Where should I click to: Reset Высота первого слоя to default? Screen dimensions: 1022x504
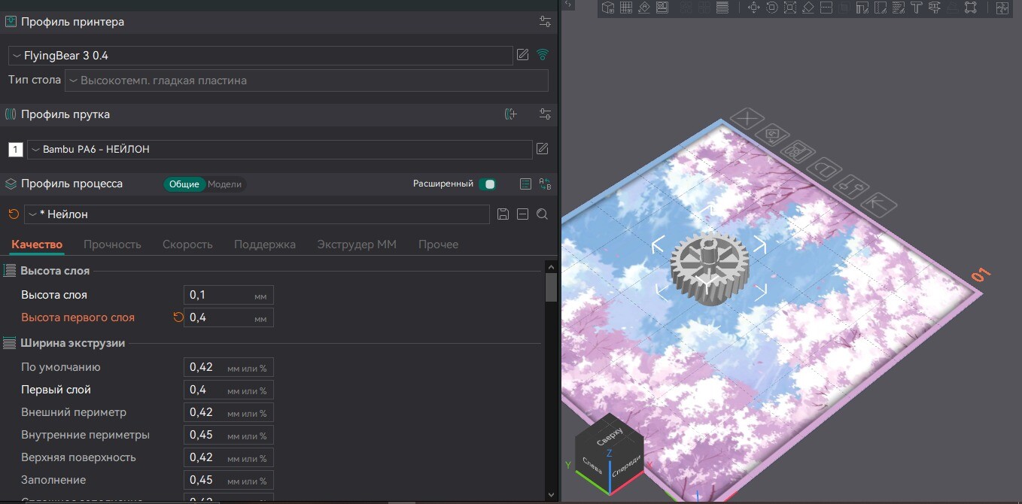(178, 317)
